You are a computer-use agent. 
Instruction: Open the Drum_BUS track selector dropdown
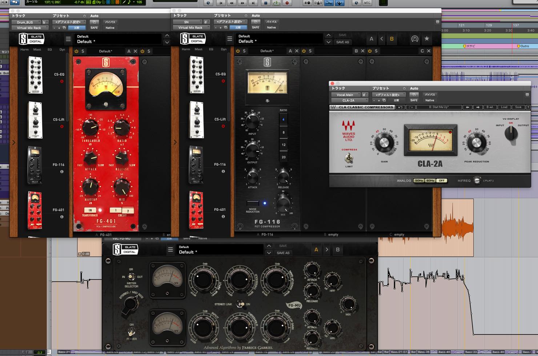(26, 22)
